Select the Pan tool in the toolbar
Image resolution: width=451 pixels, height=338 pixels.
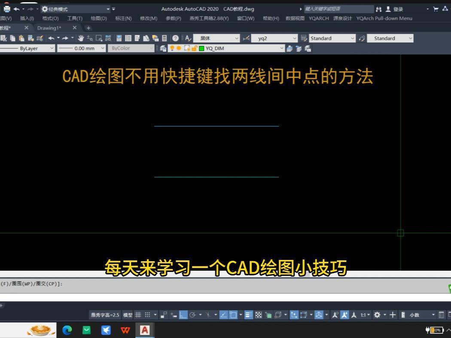tap(80, 38)
